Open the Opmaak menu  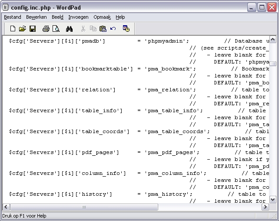point(102,17)
